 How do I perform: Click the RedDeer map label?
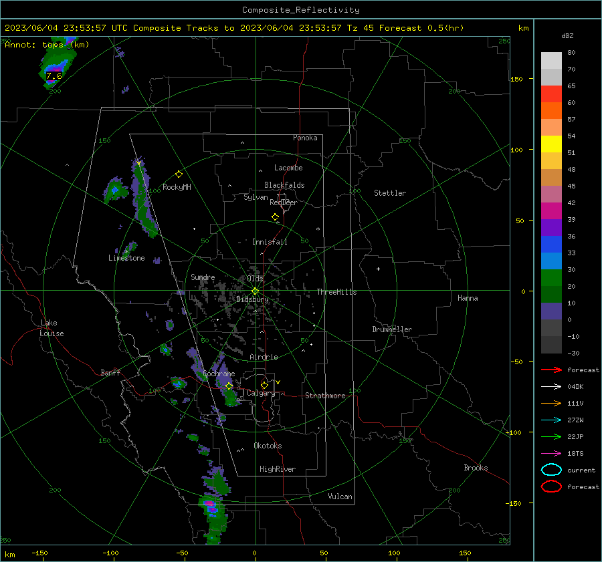pyautogui.click(x=284, y=202)
